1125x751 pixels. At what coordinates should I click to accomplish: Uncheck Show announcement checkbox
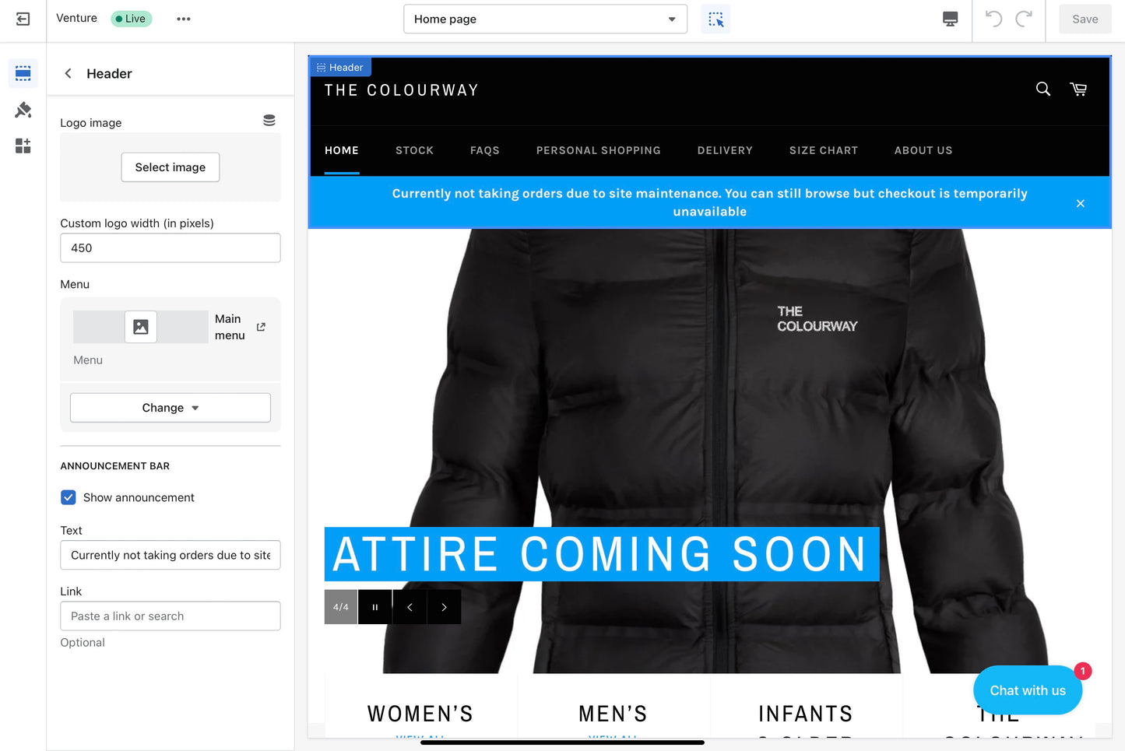pyautogui.click(x=69, y=497)
